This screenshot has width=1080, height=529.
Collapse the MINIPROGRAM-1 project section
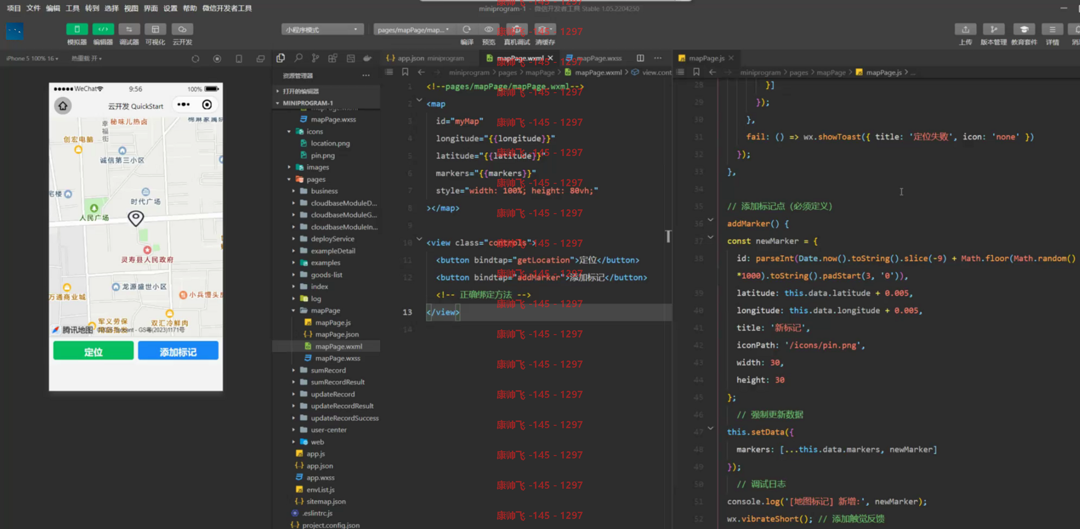coord(327,103)
